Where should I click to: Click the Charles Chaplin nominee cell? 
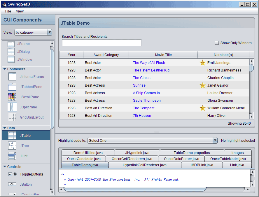(x=223, y=78)
